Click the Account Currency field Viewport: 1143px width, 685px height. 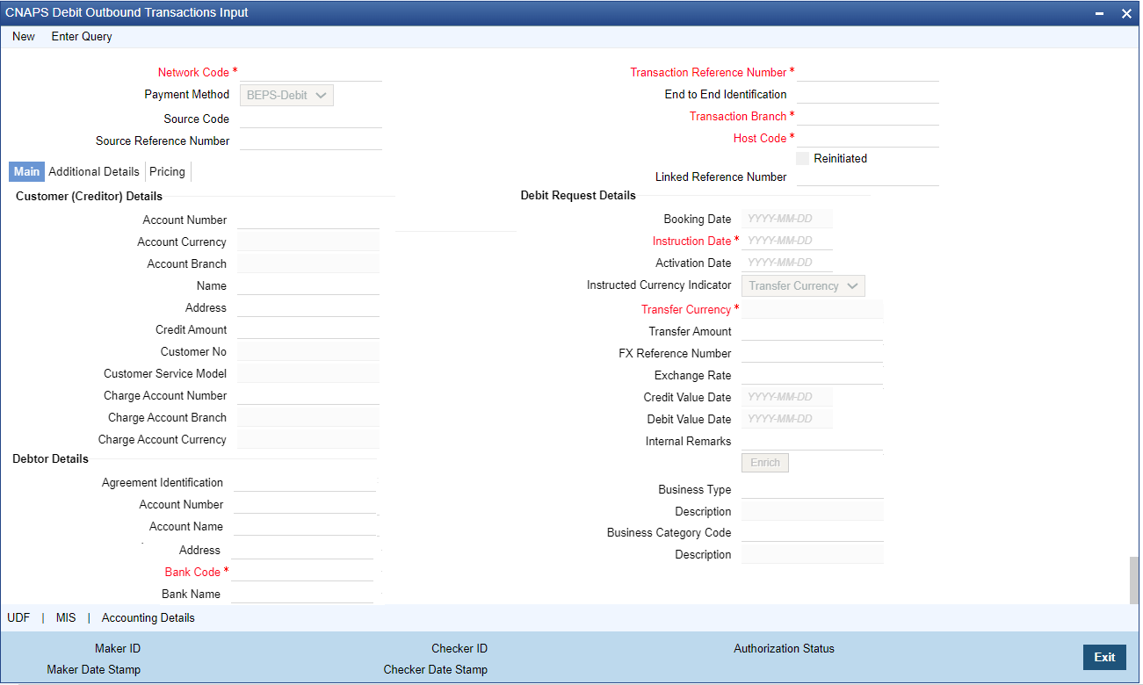308,242
